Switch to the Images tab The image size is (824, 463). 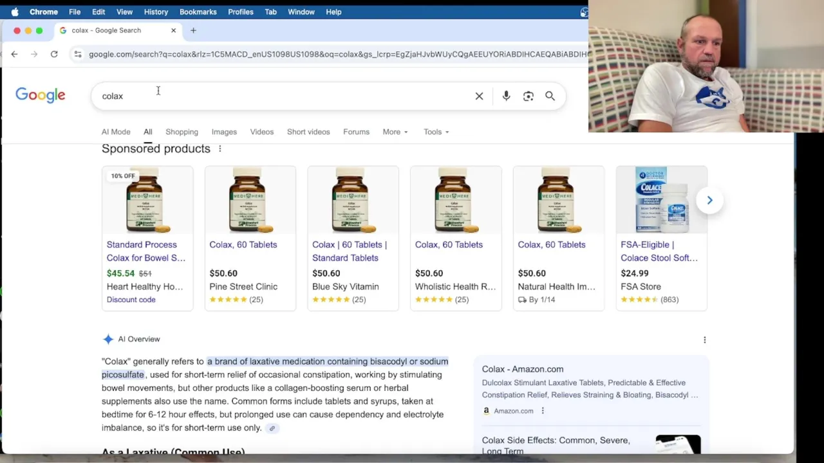pos(224,132)
